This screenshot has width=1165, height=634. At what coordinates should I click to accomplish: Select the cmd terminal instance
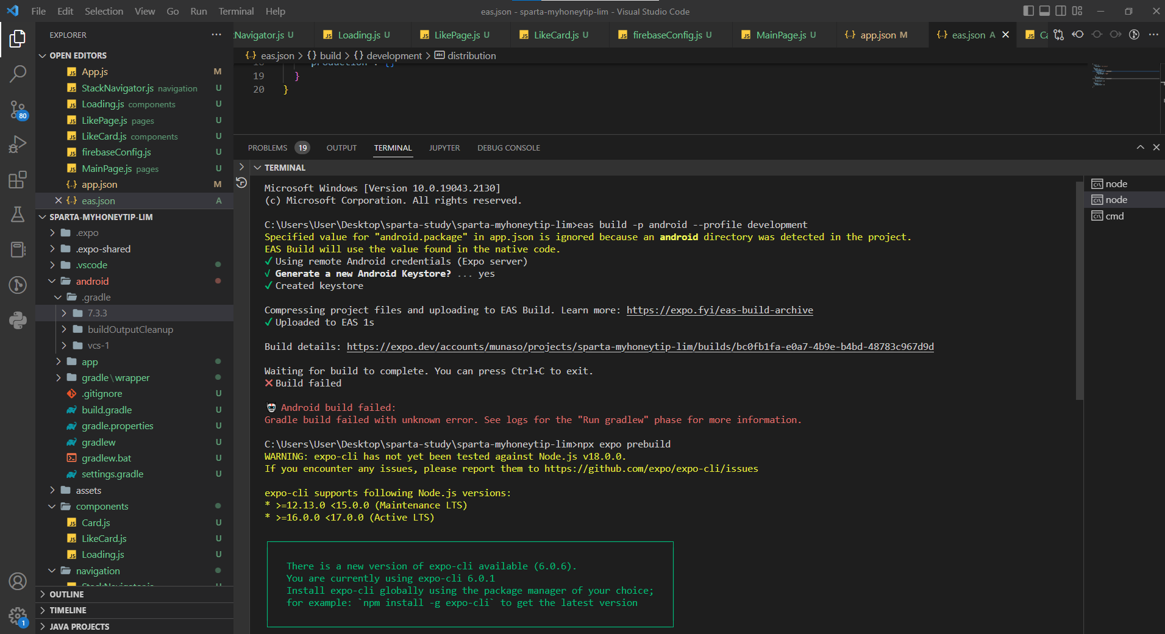[1125, 216]
